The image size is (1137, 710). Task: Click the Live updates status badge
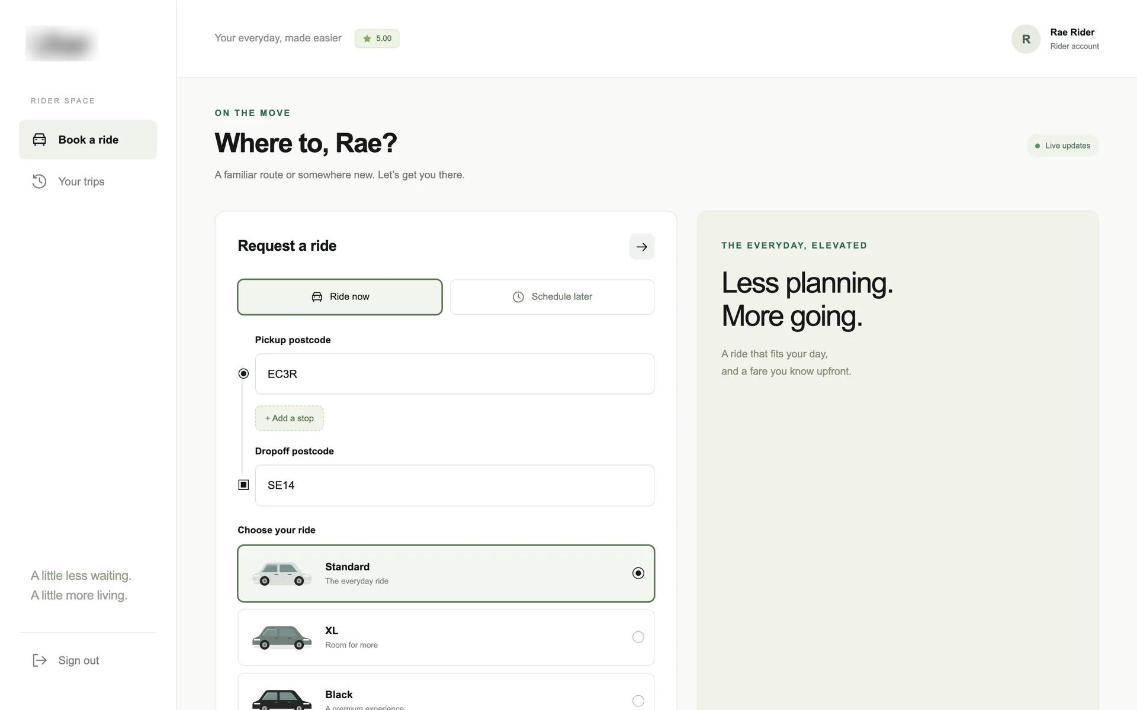point(1062,146)
